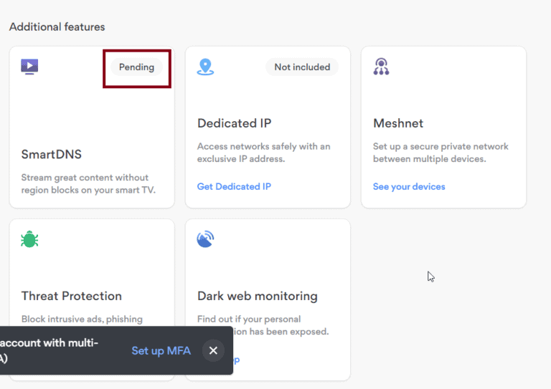Select the SmartDNS card title
551x389 pixels.
52,155
